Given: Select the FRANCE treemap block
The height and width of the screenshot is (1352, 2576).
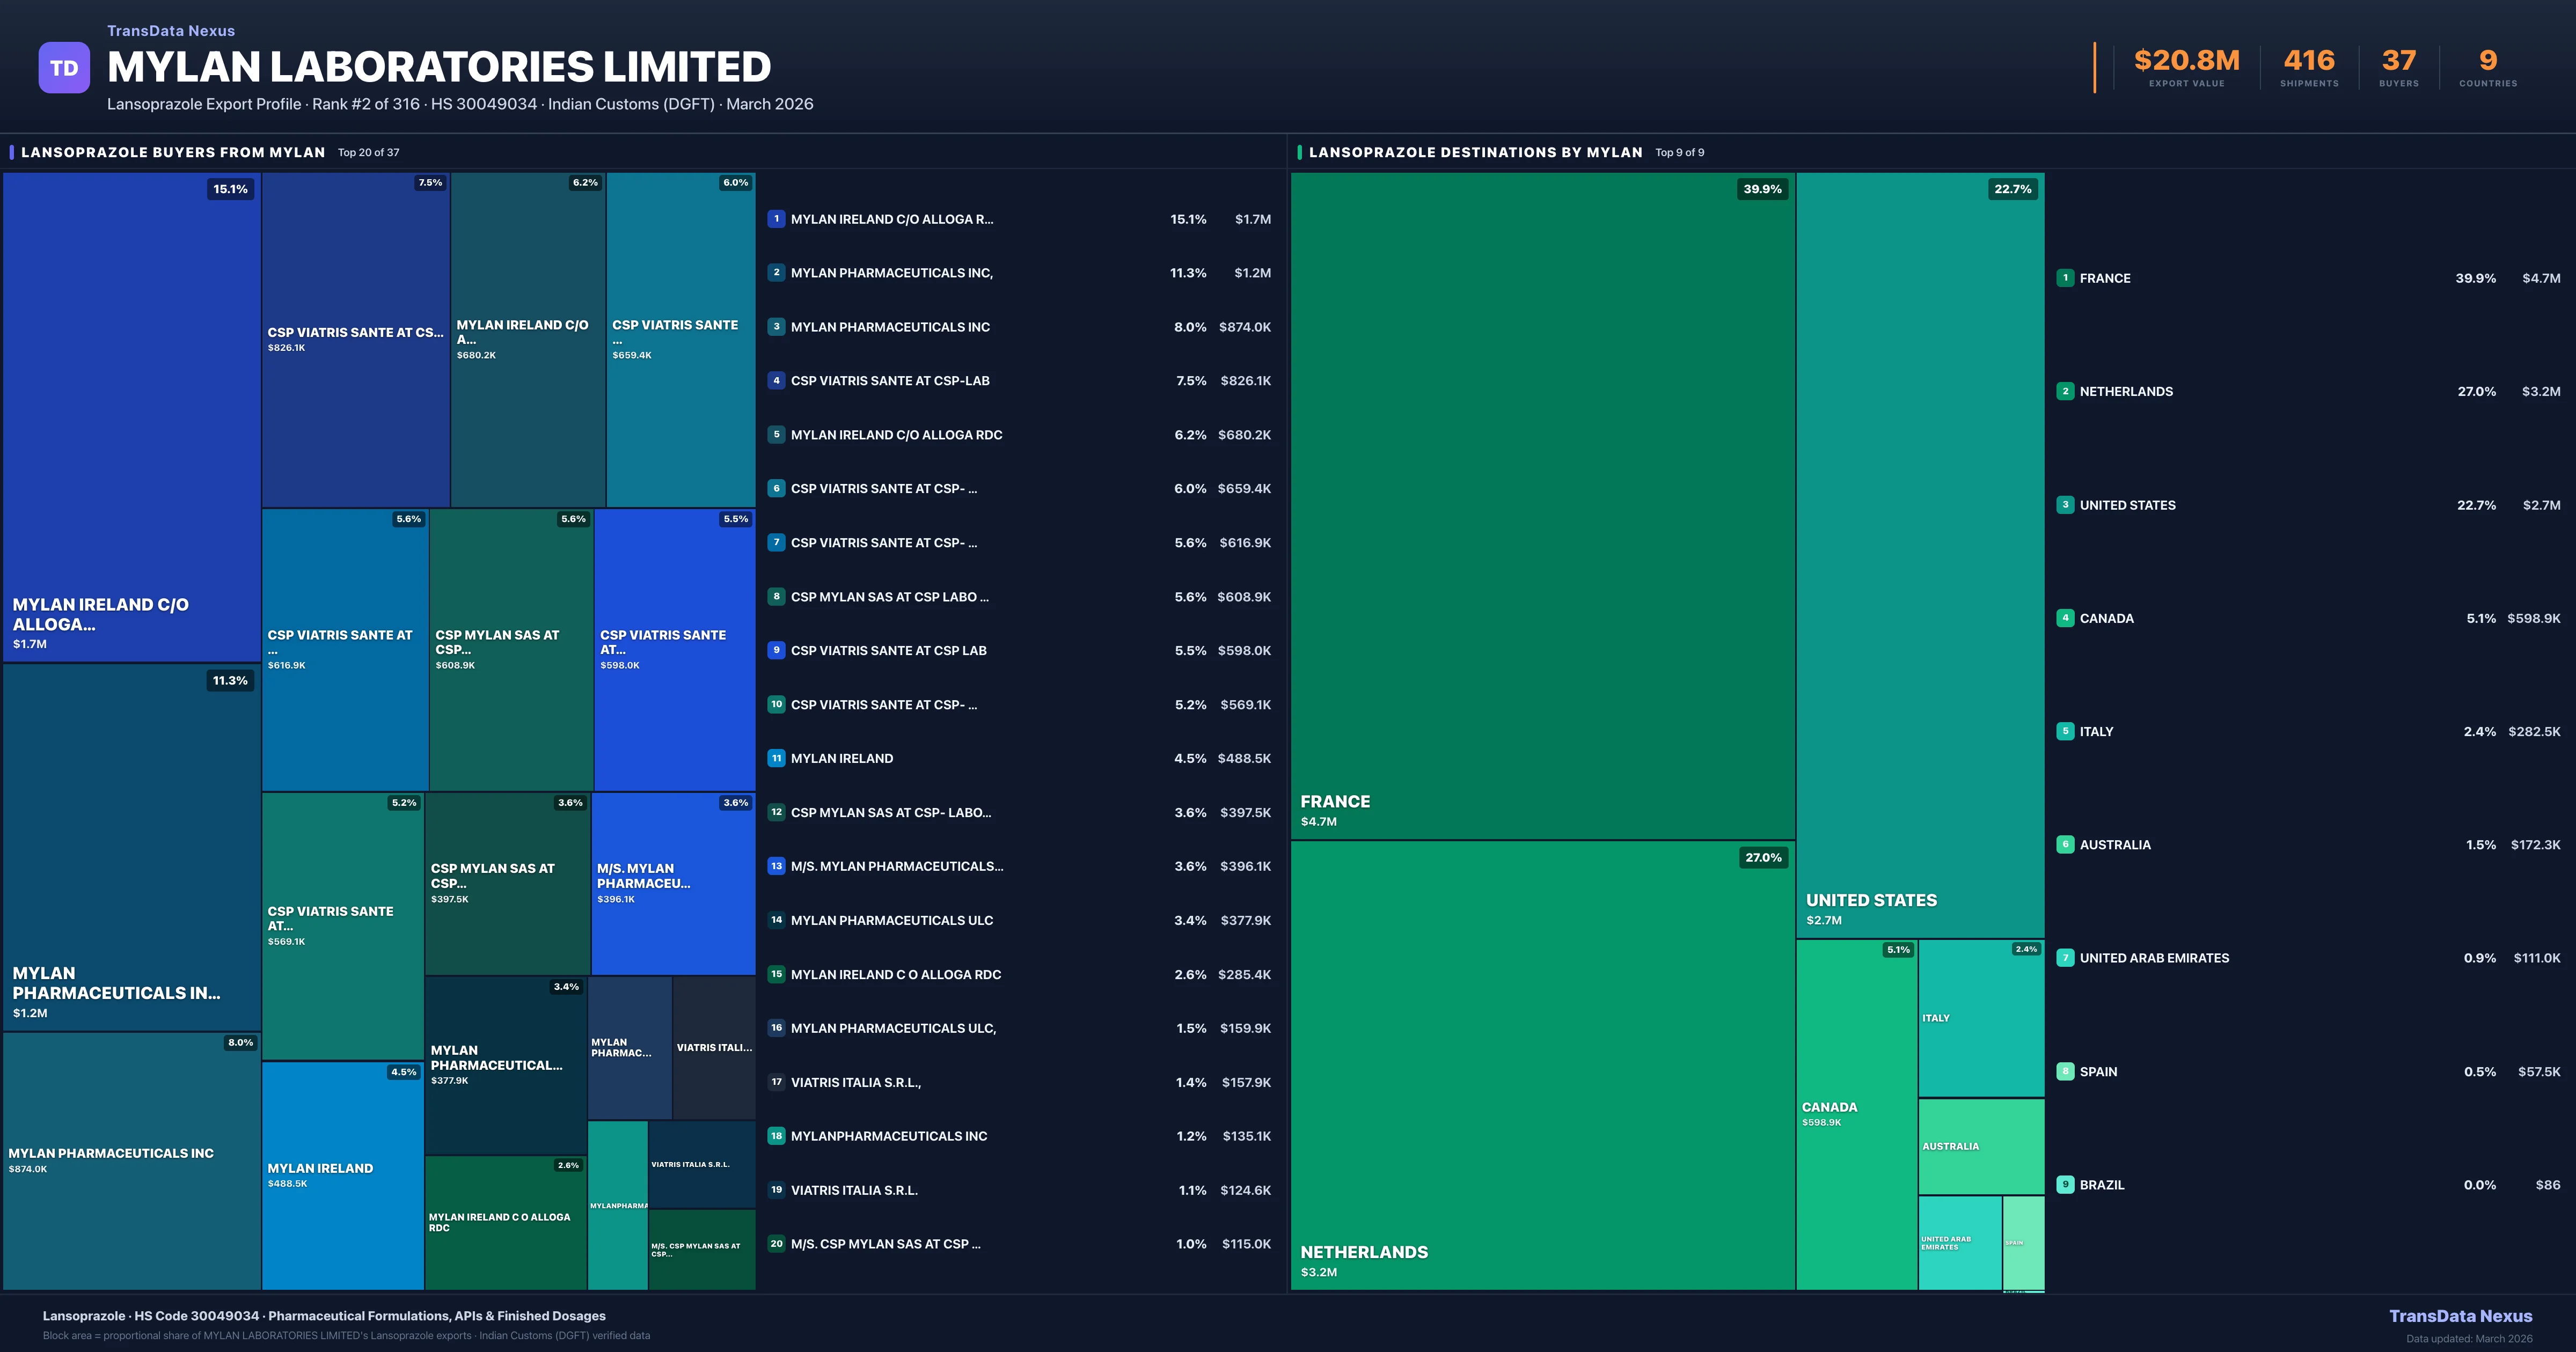Looking at the screenshot, I should tap(1542, 505).
